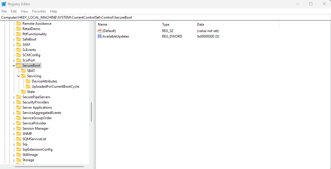Open the Favorites menu

click(39, 11)
